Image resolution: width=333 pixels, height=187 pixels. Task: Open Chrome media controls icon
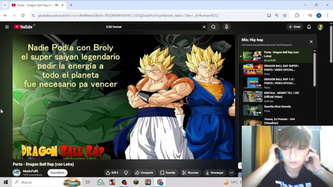(x=310, y=16)
